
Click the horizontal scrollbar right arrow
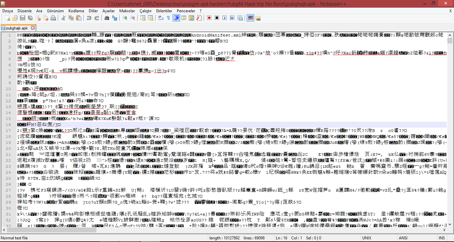tap(444, 230)
